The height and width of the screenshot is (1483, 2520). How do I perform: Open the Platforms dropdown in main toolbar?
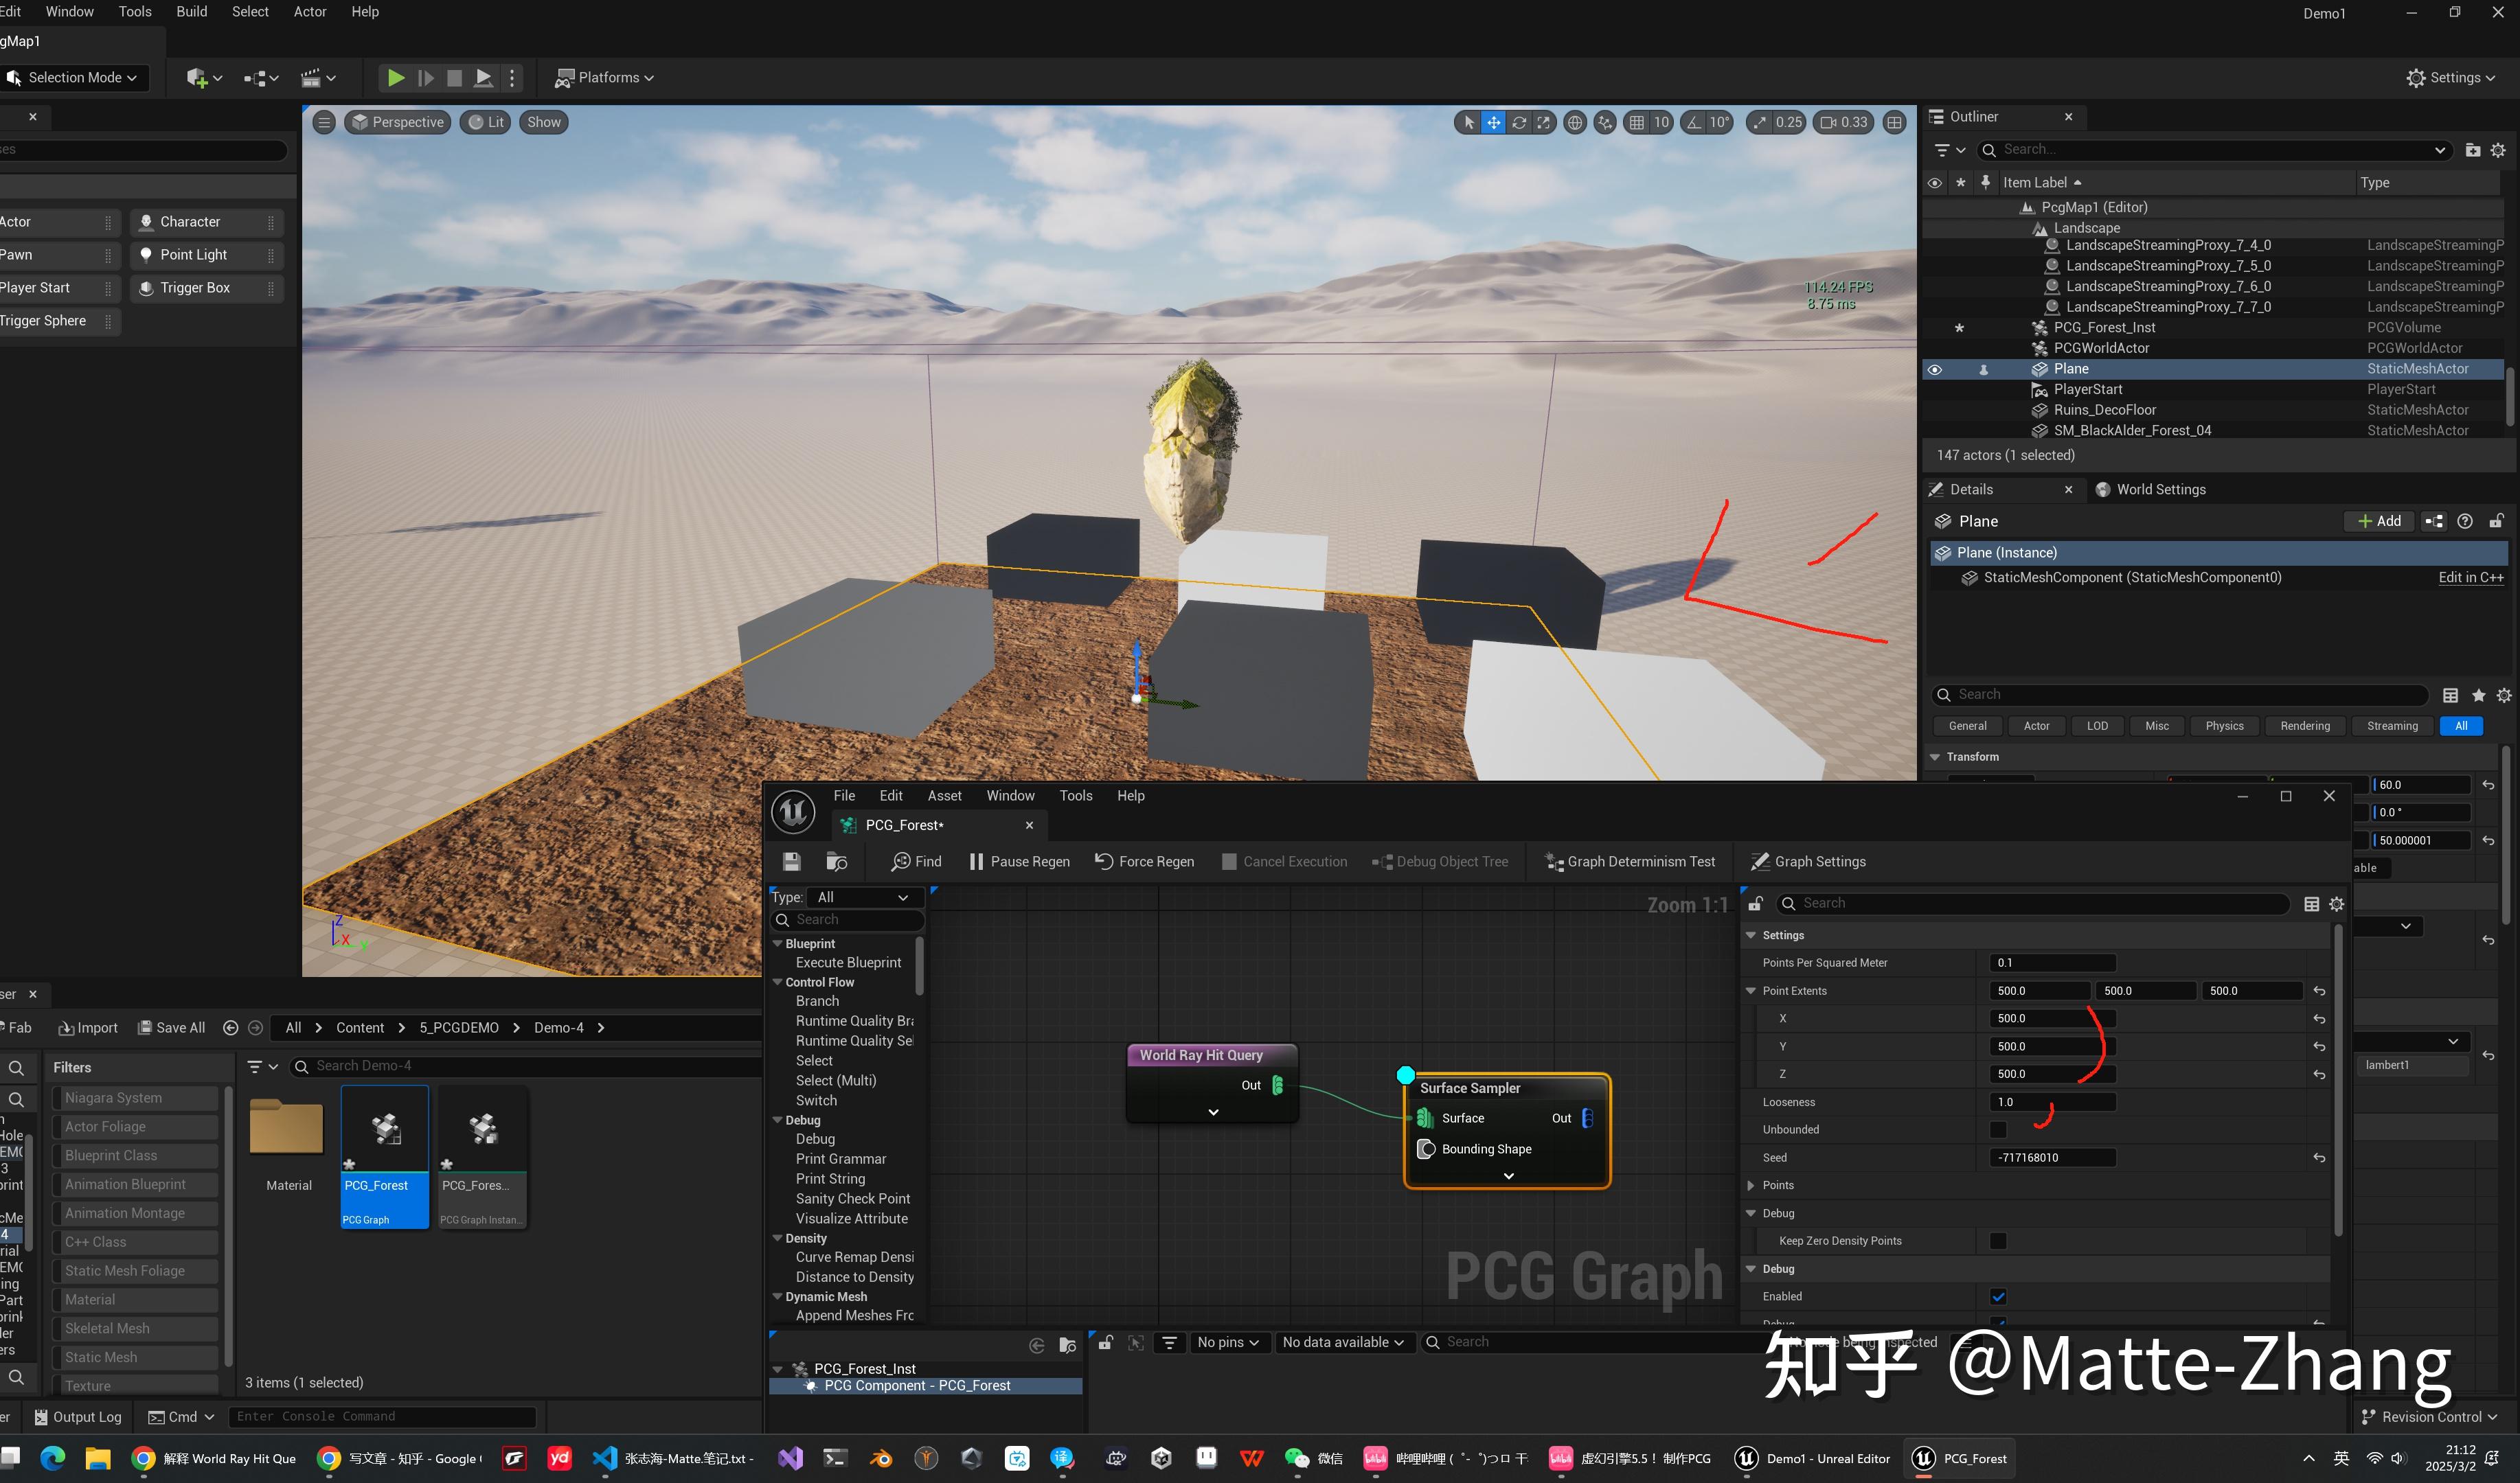[605, 78]
